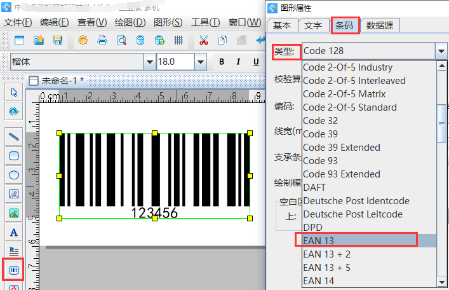Open file using the folder icon
Screen dimensions: 449x290
click(x=39, y=40)
